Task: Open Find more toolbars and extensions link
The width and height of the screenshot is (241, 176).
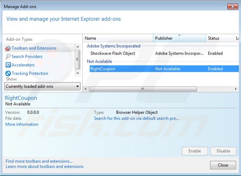Action: tap(39, 161)
